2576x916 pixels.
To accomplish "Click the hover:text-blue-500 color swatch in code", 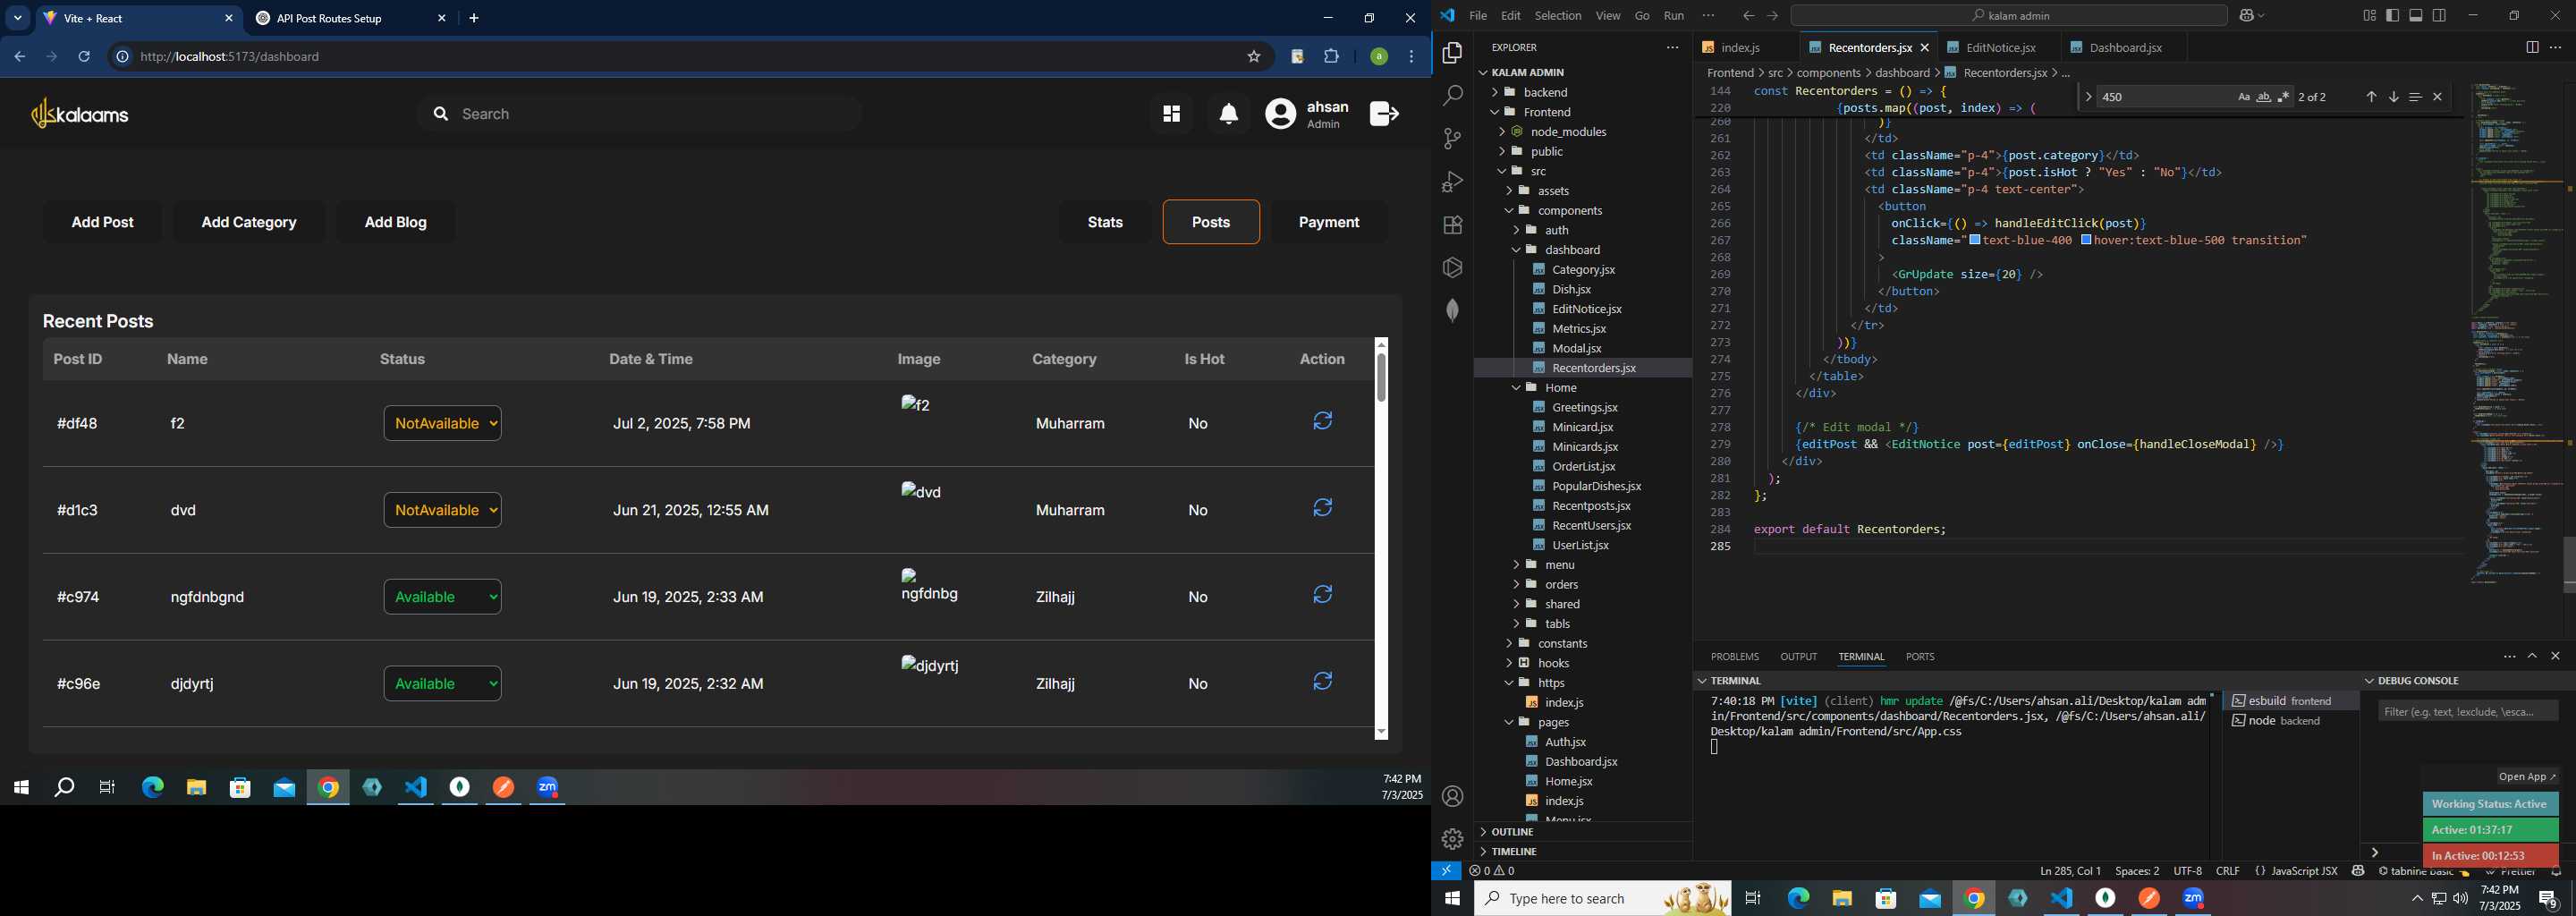I will pyautogui.click(x=2087, y=240).
